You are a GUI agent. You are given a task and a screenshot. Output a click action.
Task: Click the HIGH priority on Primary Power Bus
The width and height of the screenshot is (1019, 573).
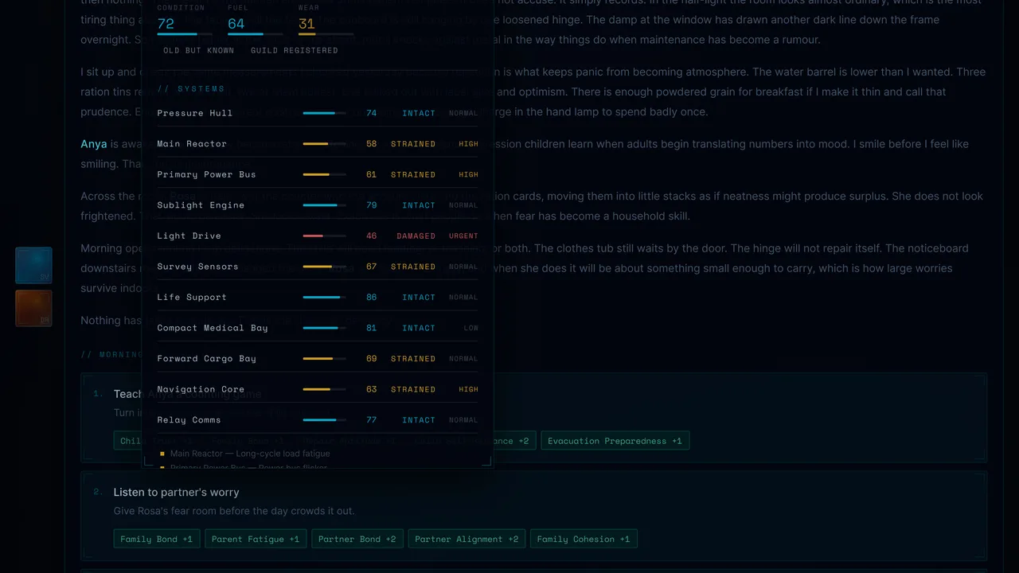point(469,175)
